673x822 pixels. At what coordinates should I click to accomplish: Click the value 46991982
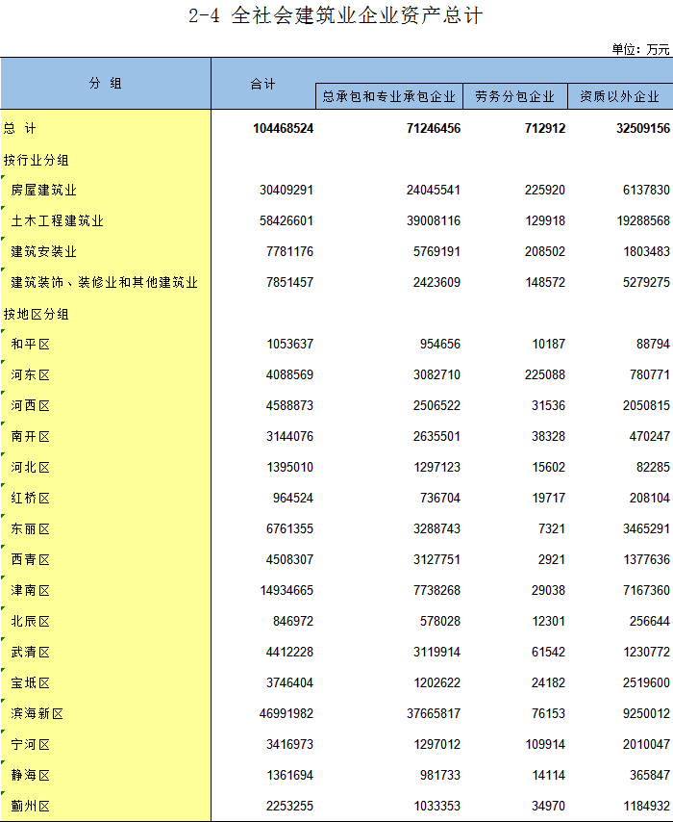(286, 714)
